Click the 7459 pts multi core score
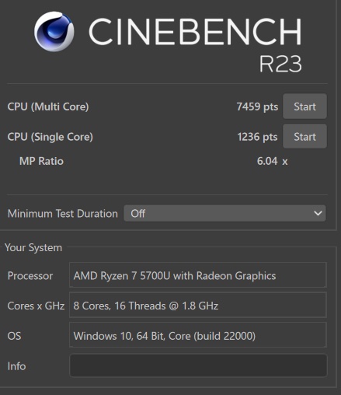The width and height of the screenshot is (341, 395). pos(257,107)
